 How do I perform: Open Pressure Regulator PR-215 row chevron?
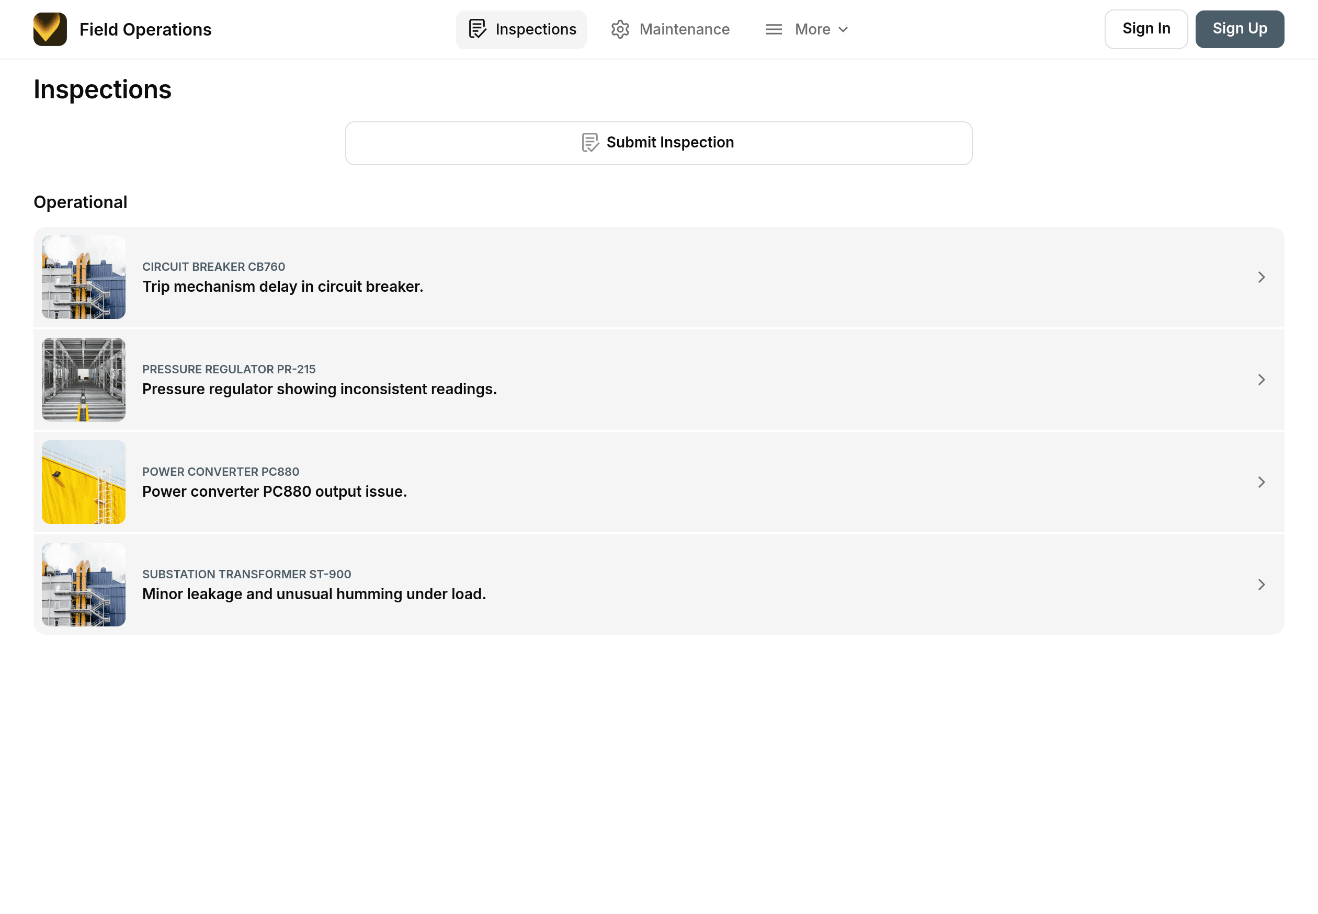[1262, 380]
